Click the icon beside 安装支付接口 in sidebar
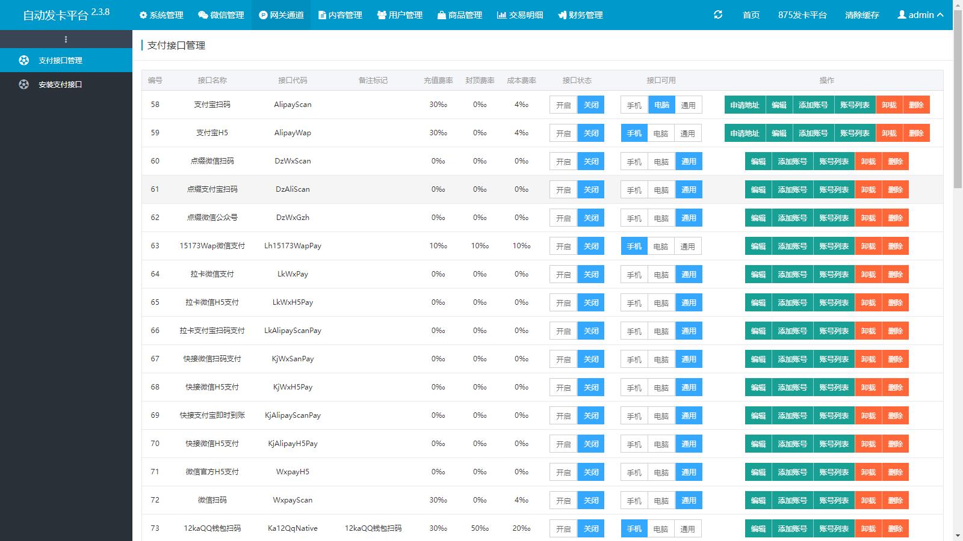Viewport: 963px width, 541px height. pyautogui.click(x=23, y=85)
